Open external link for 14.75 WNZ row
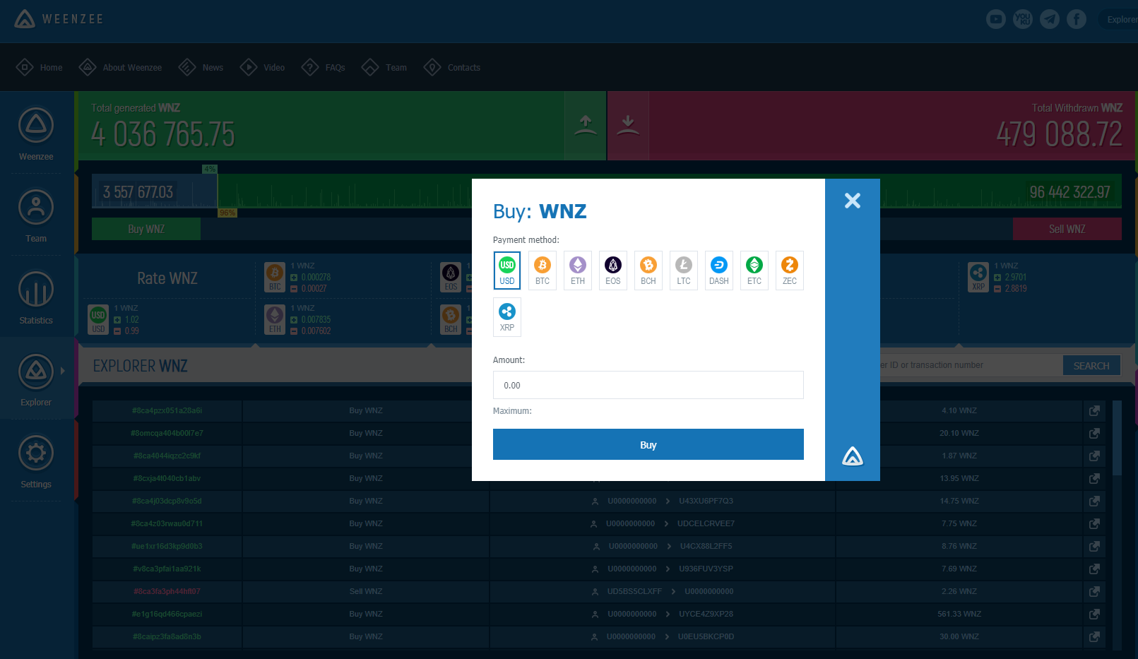1138x659 pixels. (1094, 501)
